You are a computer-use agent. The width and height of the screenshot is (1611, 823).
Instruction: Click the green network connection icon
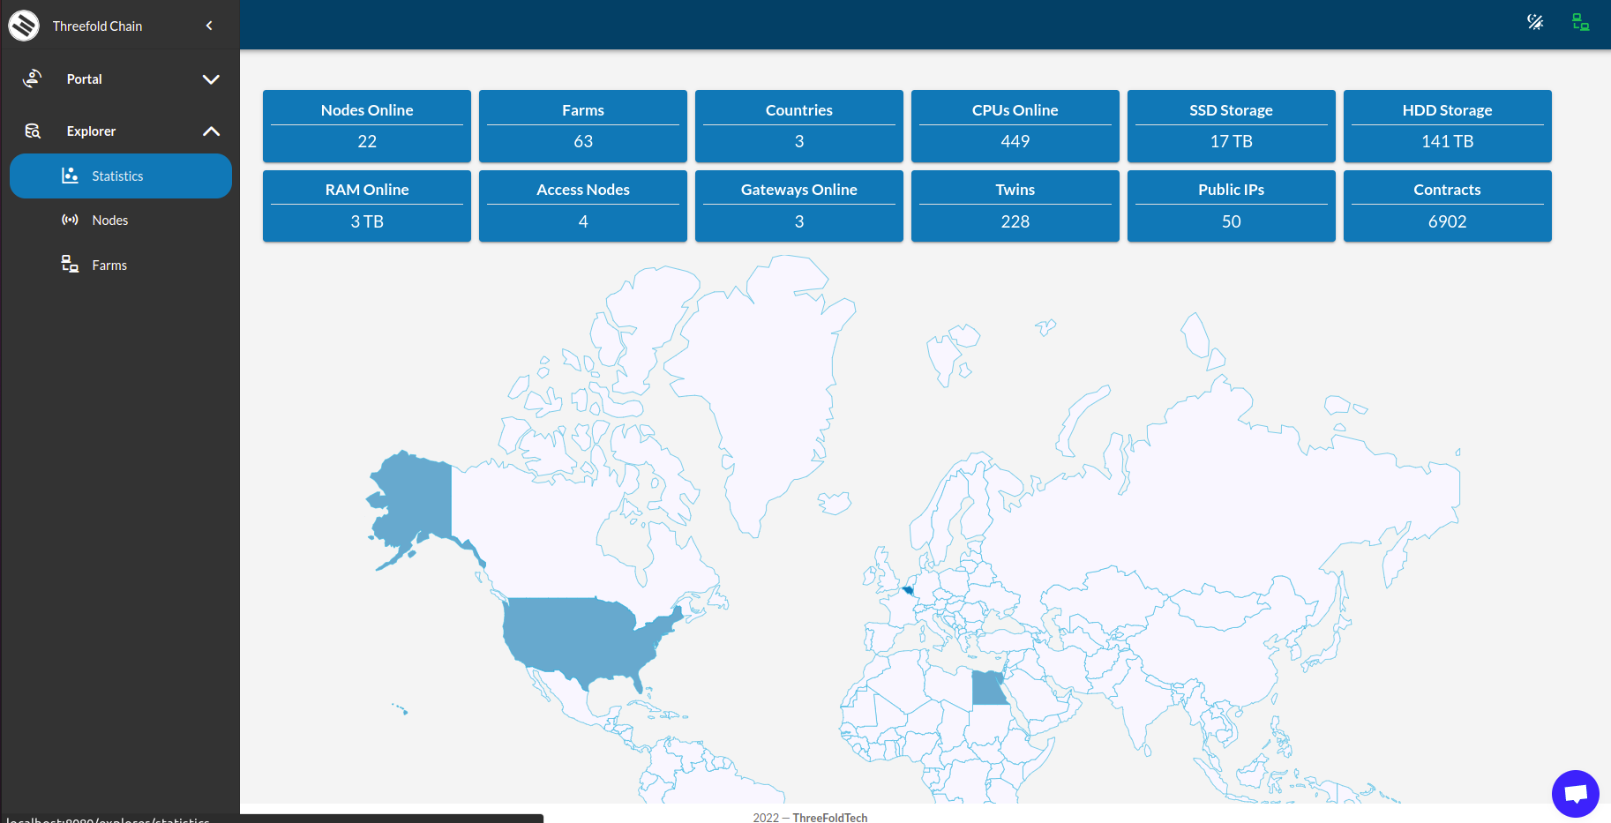pos(1580,23)
